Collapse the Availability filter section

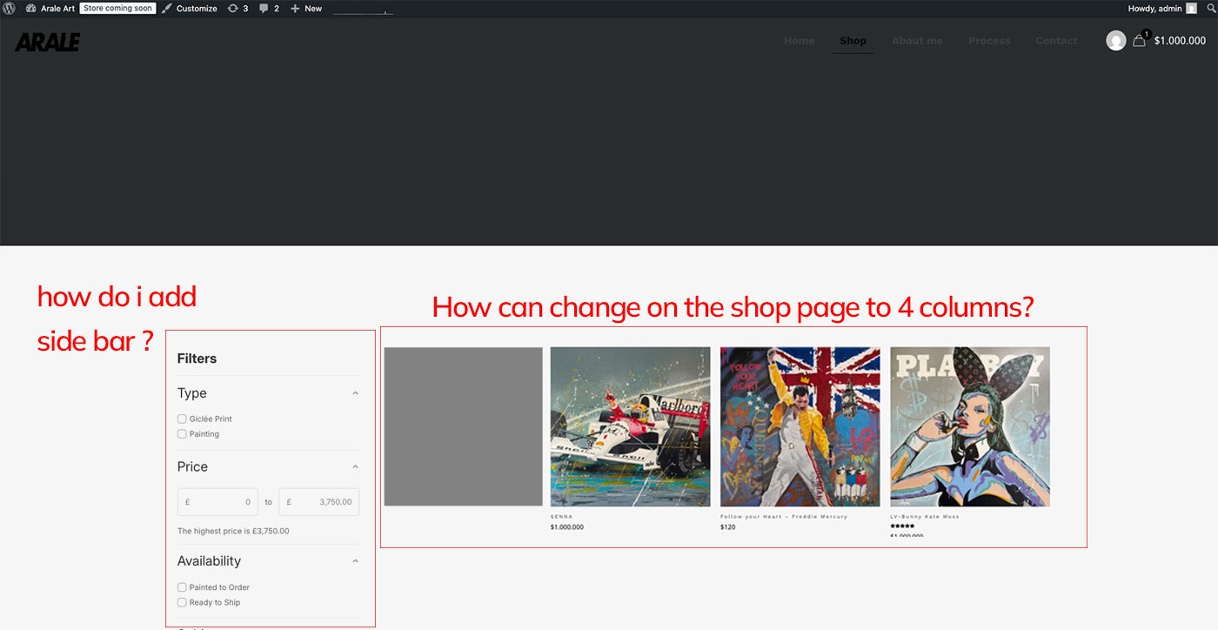click(x=355, y=561)
